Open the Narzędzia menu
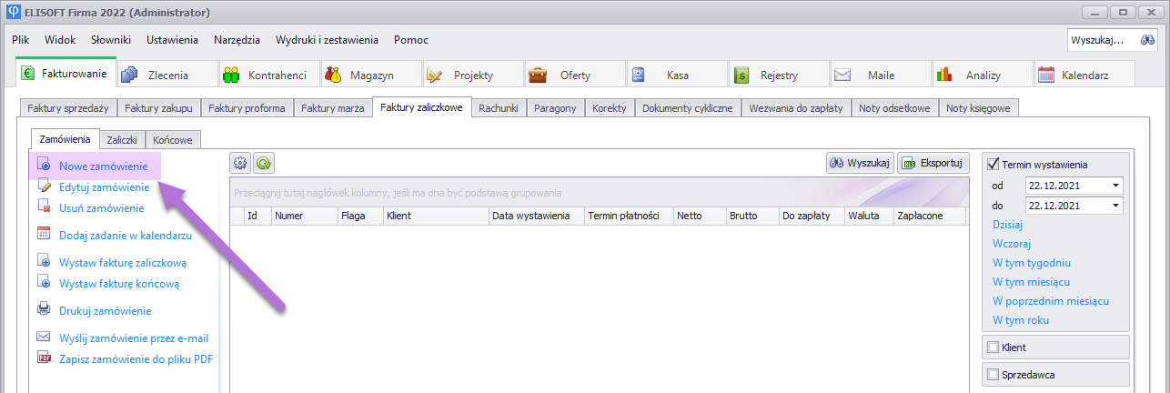The height and width of the screenshot is (393, 1170). tap(237, 40)
